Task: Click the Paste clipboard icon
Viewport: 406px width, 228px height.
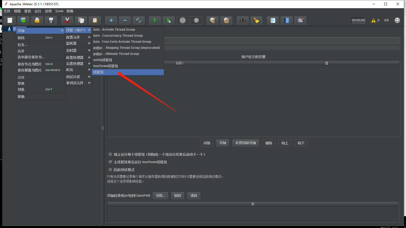Action: pyautogui.click(x=95, y=20)
